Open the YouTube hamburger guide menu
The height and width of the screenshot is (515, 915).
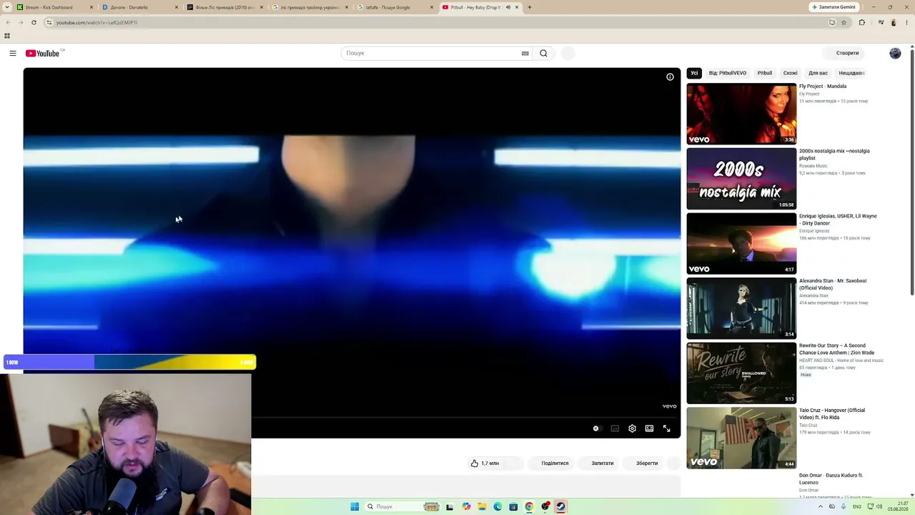point(13,53)
